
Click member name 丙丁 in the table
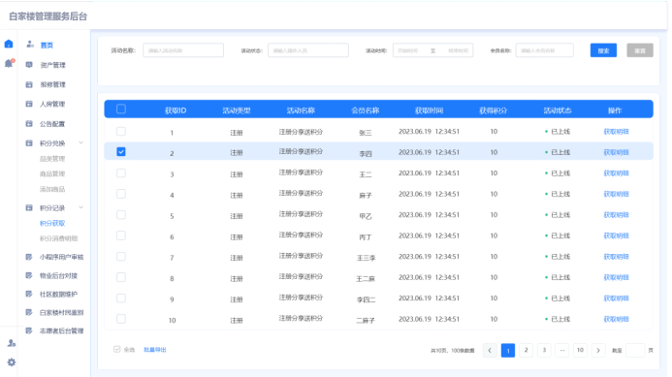tap(366, 236)
